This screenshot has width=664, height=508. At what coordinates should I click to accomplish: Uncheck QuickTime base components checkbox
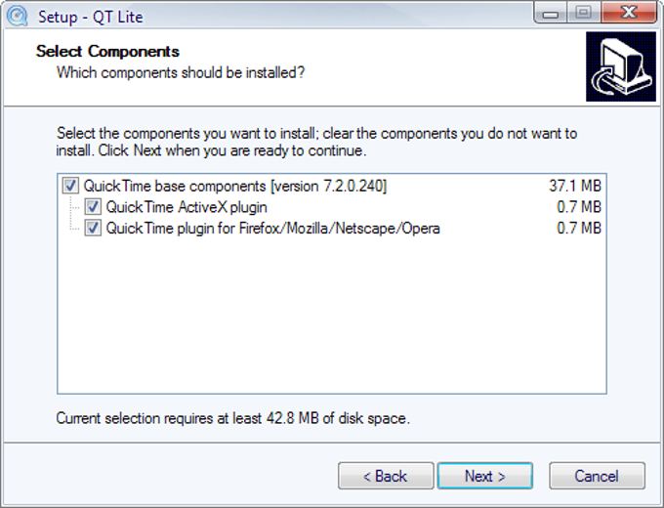point(70,186)
